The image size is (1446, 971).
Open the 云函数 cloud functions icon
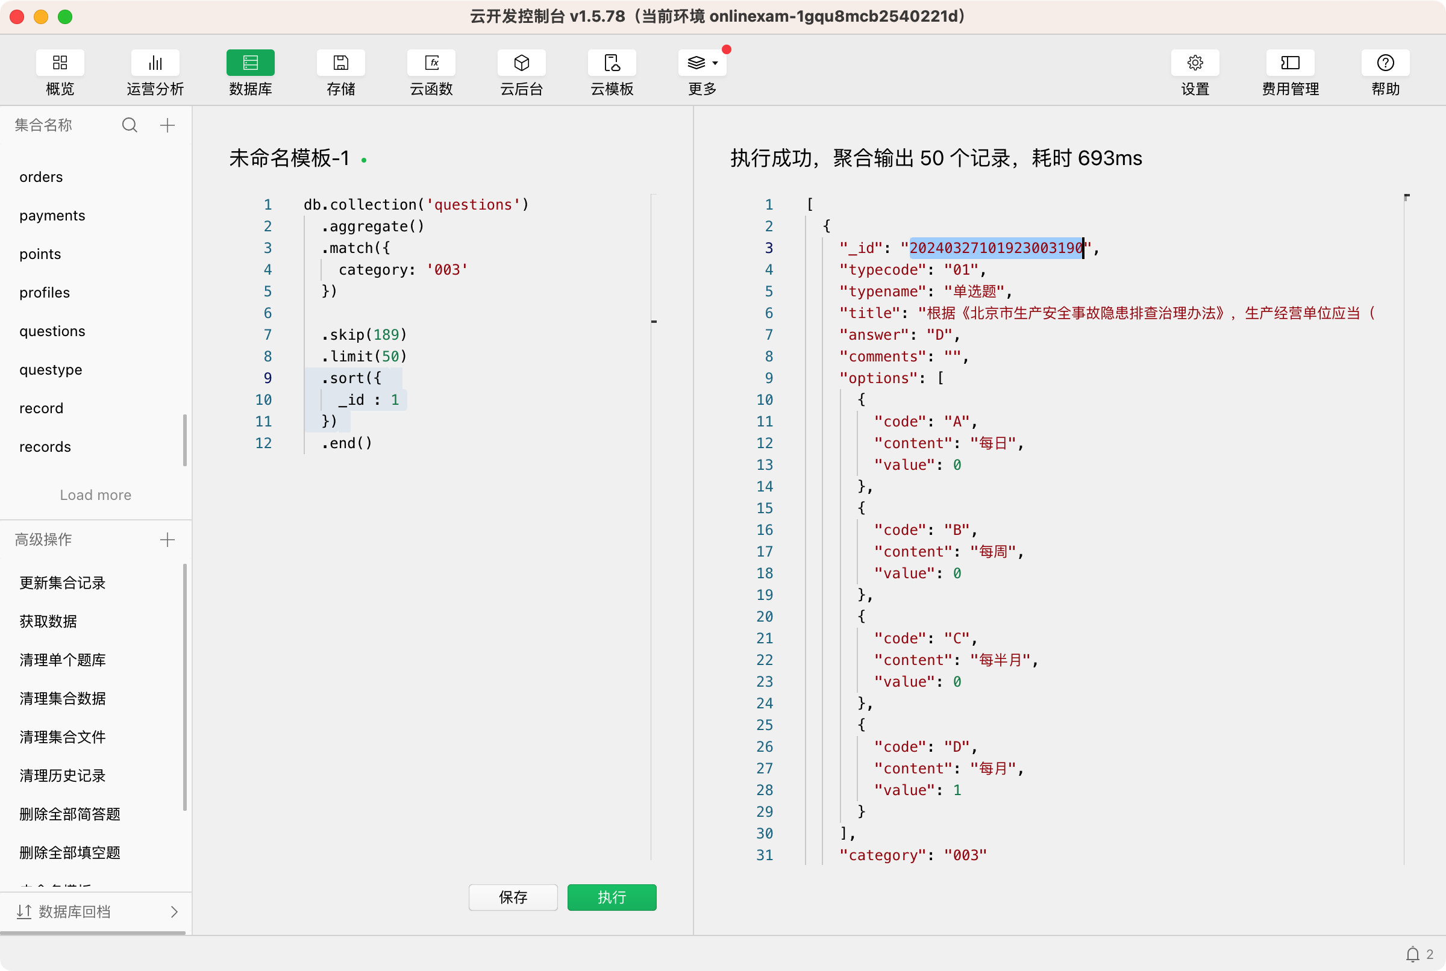431,63
